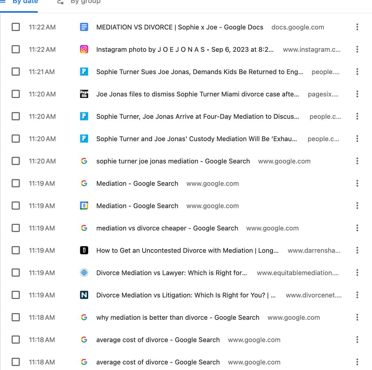Click the docs.google.com domain text
Viewport: 372px width, 370px height.
(298, 27)
